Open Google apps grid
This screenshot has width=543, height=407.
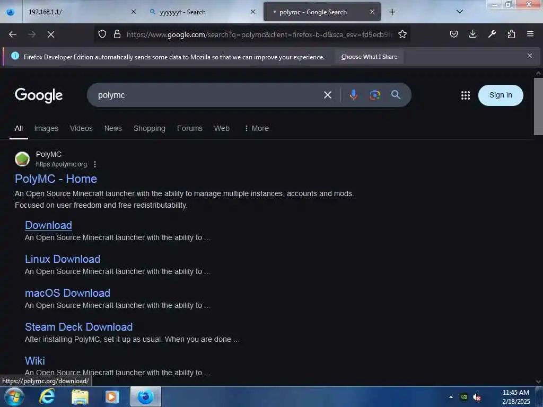tap(466, 95)
